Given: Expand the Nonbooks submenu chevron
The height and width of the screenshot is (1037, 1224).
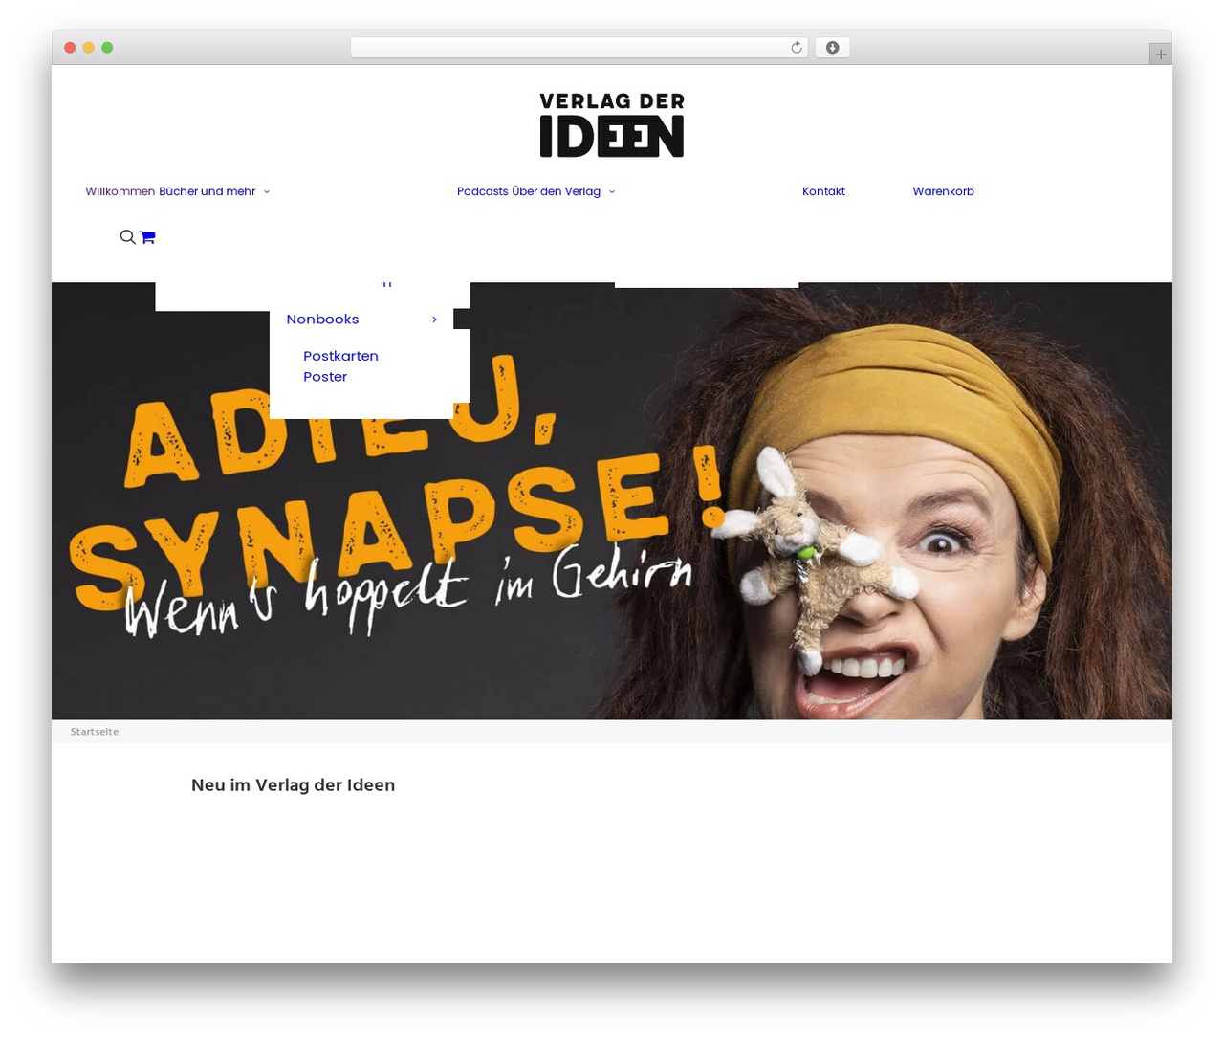Looking at the screenshot, I should [434, 320].
